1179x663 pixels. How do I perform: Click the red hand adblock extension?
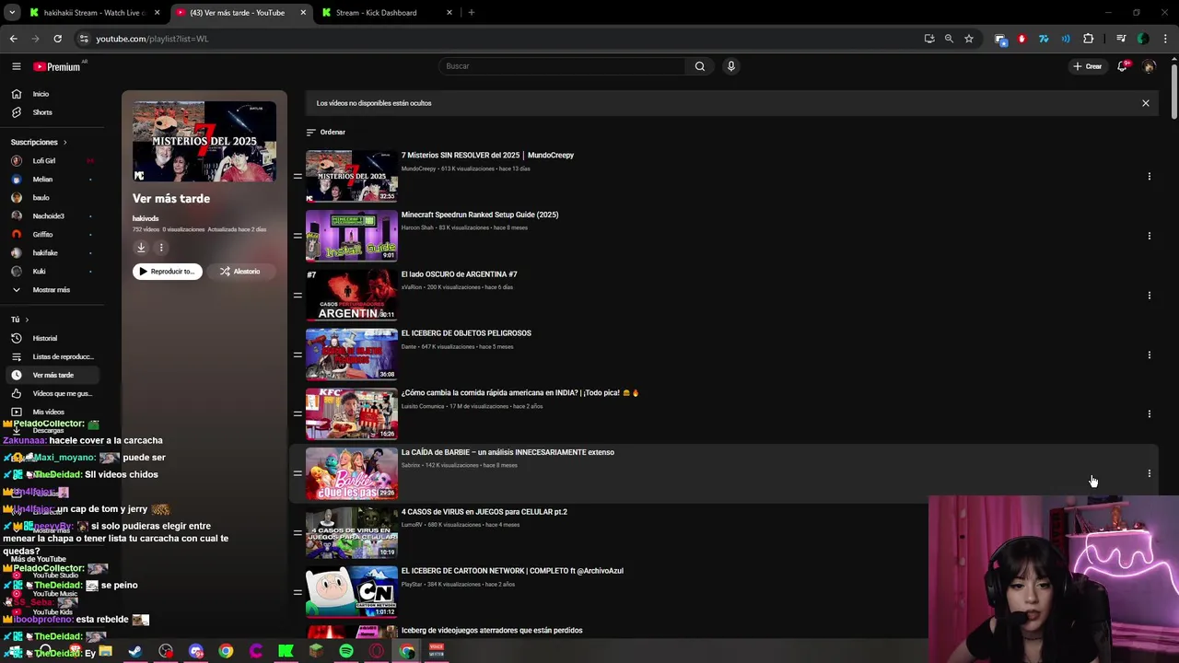point(1021,39)
